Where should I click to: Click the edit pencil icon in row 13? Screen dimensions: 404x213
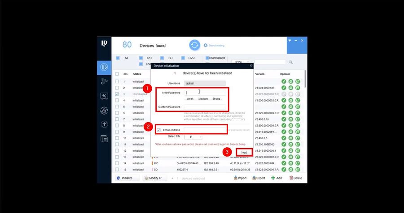point(284,157)
